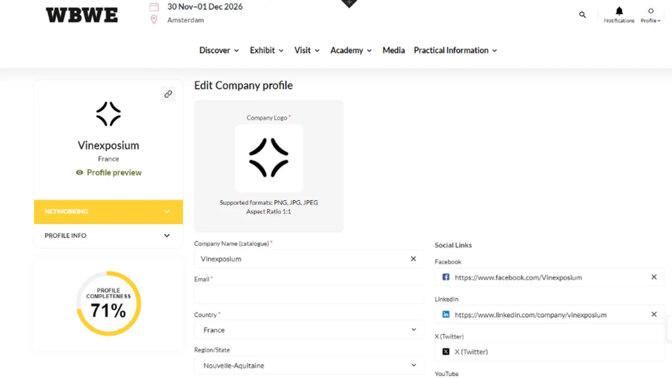Expand the Profile Info section

click(108, 235)
